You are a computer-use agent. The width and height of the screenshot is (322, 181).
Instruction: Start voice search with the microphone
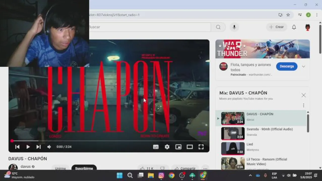(x=234, y=27)
